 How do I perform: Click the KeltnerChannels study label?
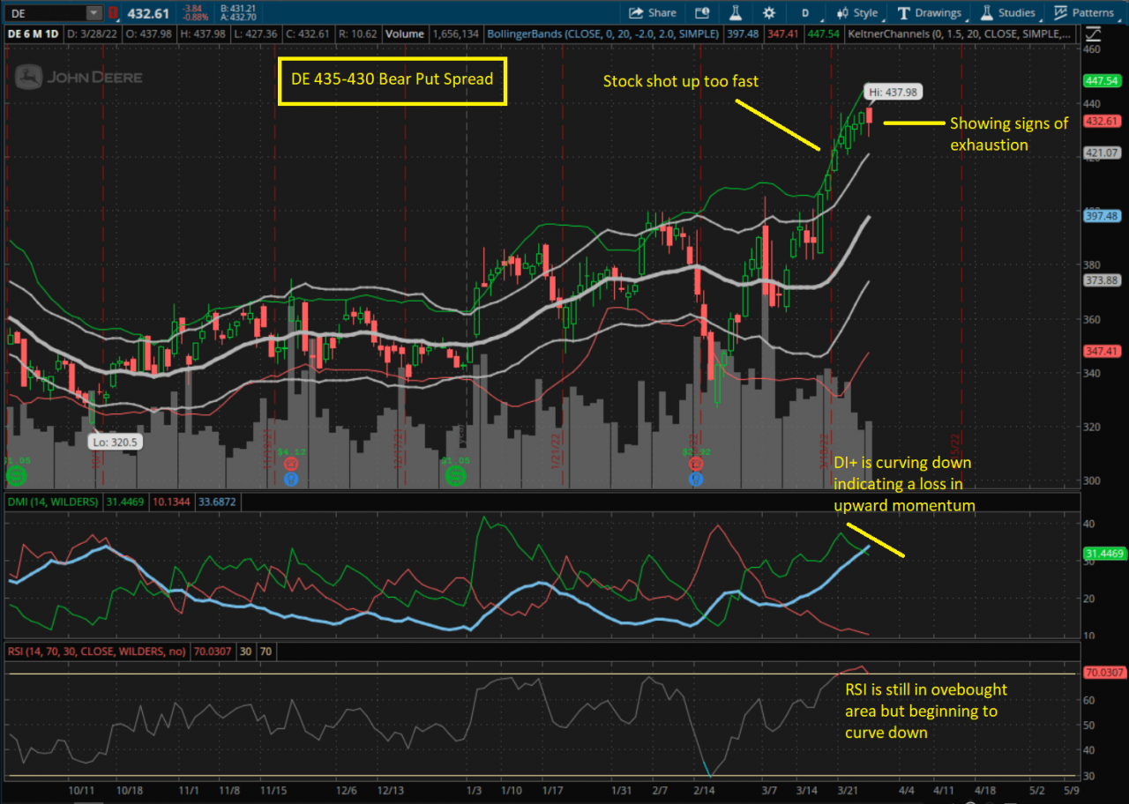[x=958, y=34]
